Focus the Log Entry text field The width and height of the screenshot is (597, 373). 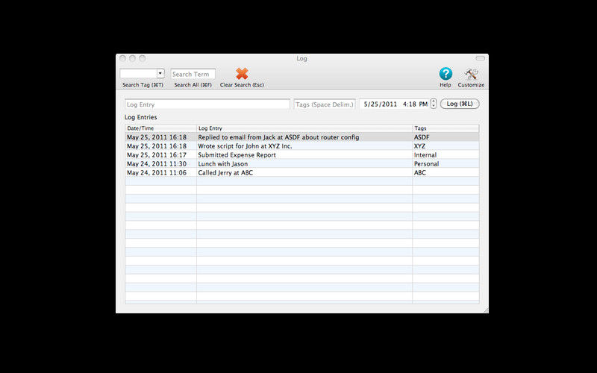tap(207, 104)
